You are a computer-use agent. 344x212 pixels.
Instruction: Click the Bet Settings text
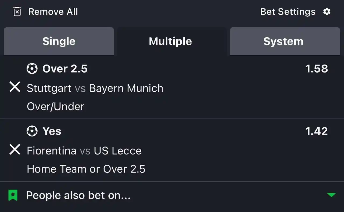[x=288, y=12]
